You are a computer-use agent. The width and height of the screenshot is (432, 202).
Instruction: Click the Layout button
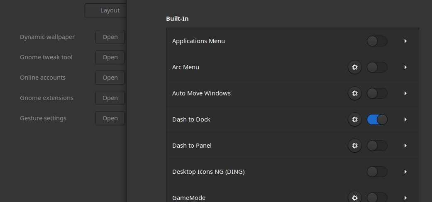(x=105, y=10)
